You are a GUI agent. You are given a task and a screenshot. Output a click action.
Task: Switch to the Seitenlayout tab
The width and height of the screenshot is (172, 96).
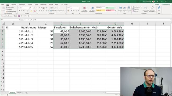pyautogui.click(x=22, y=5)
